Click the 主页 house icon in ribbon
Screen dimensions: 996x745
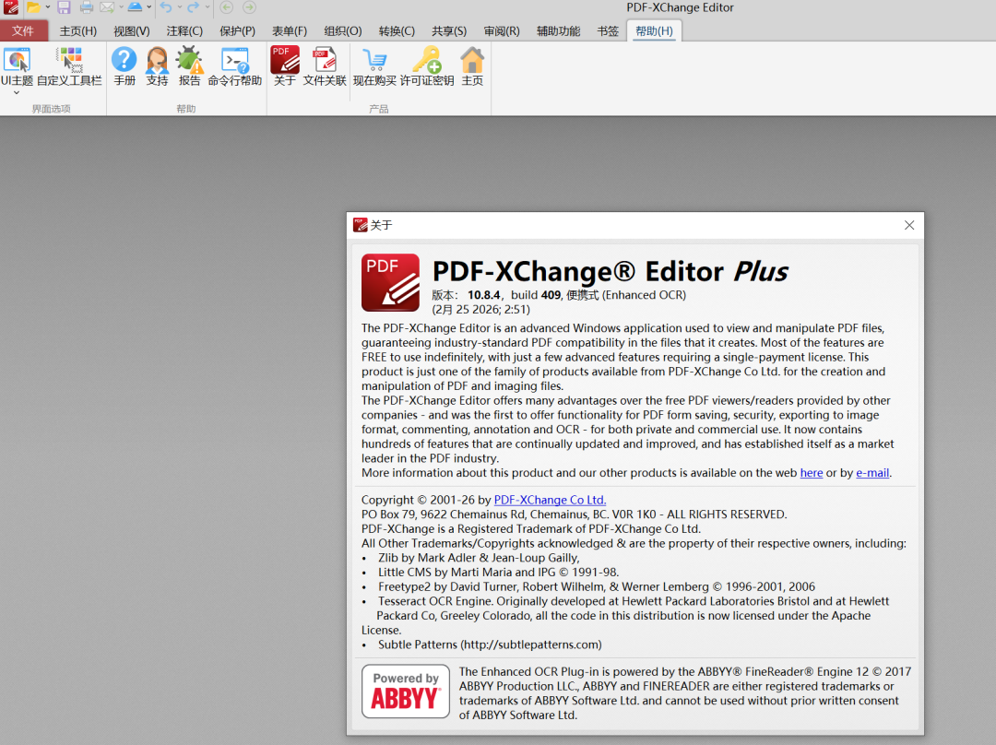pos(472,66)
